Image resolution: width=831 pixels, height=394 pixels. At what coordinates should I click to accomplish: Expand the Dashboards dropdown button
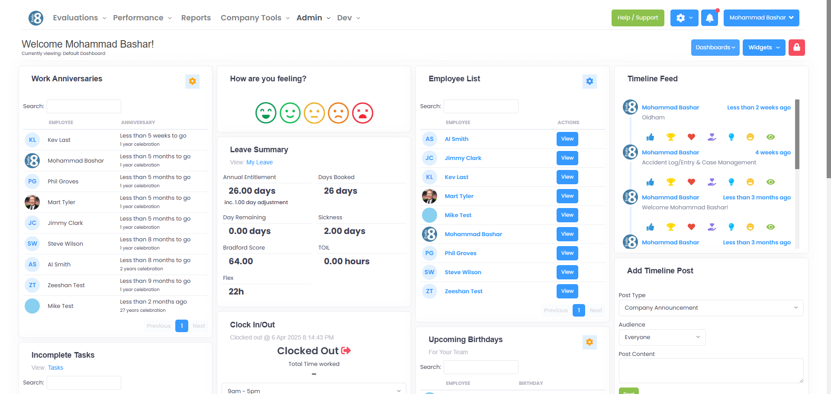(x=715, y=48)
